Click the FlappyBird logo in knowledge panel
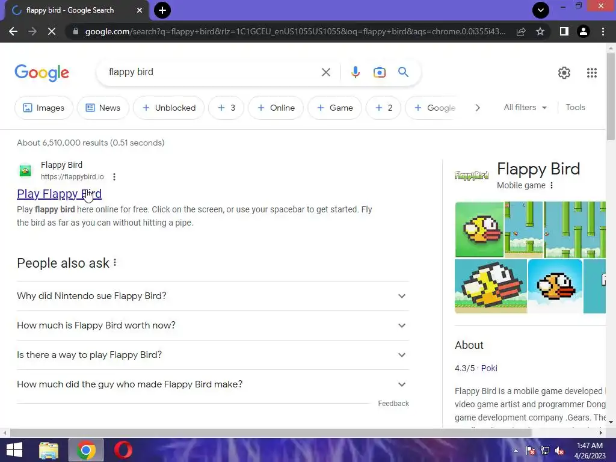This screenshot has width=616, height=462. [x=472, y=176]
